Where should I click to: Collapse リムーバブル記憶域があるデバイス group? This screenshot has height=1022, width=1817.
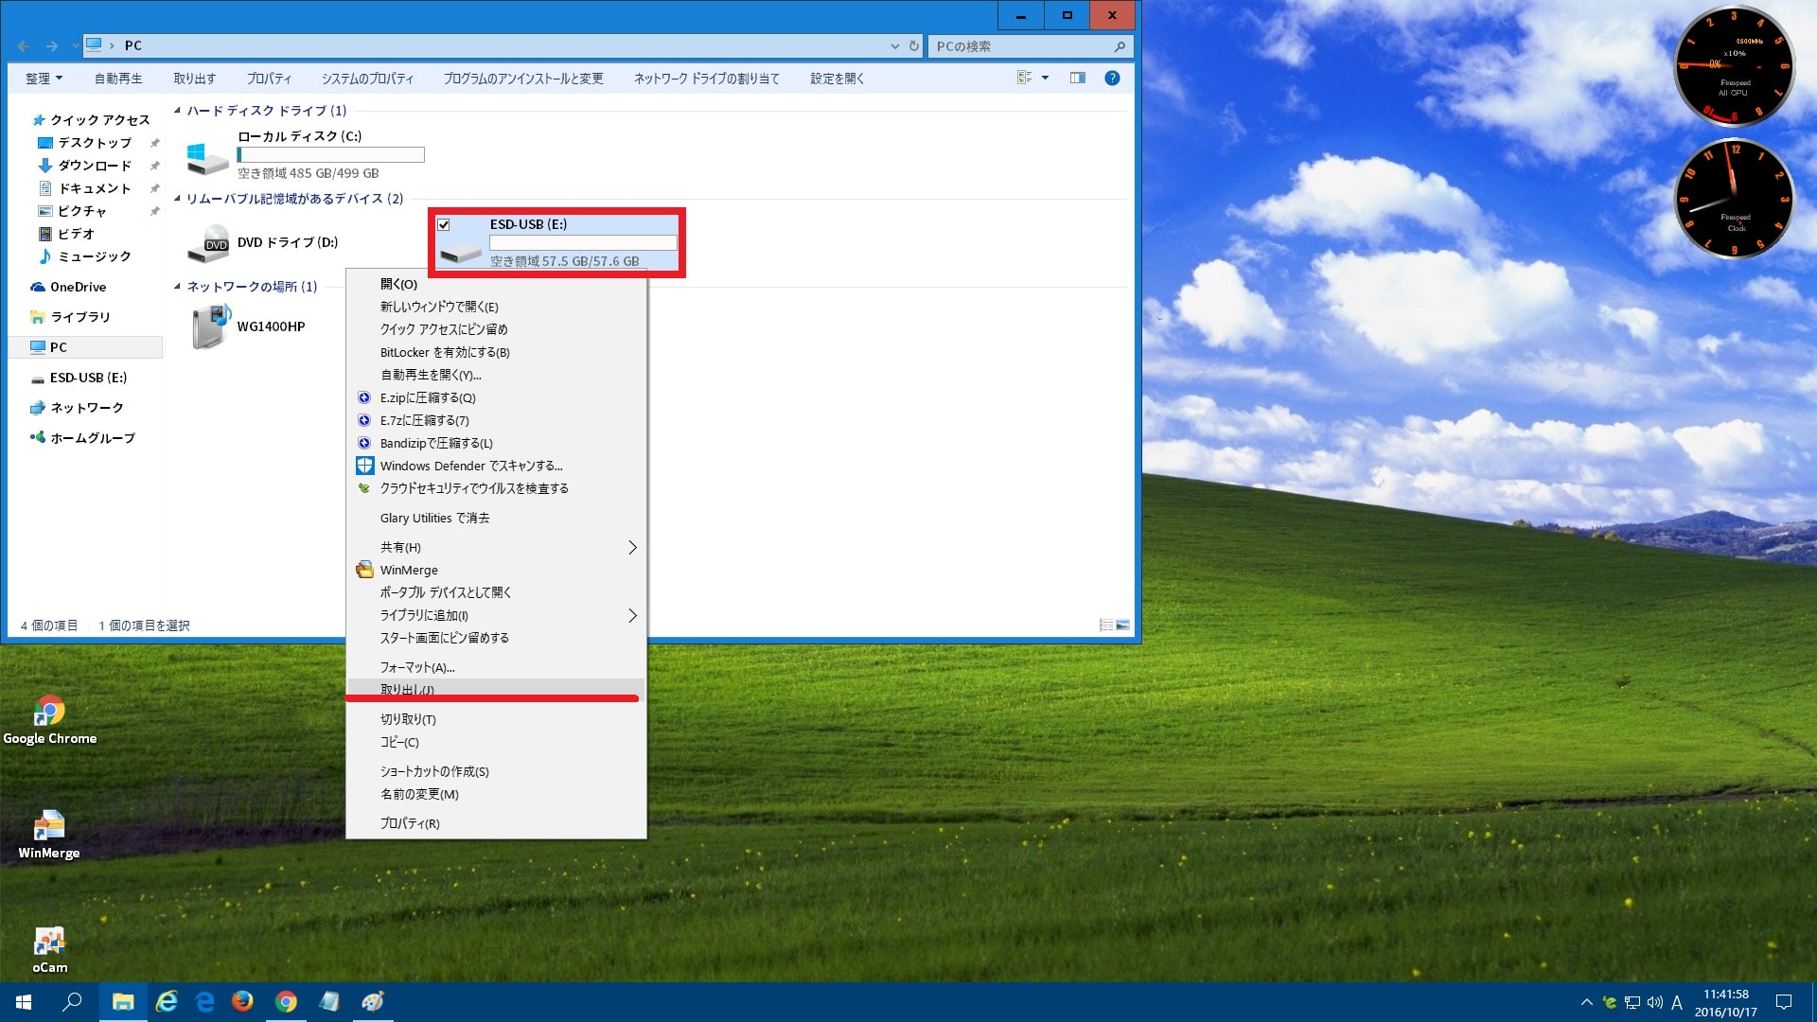[177, 199]
